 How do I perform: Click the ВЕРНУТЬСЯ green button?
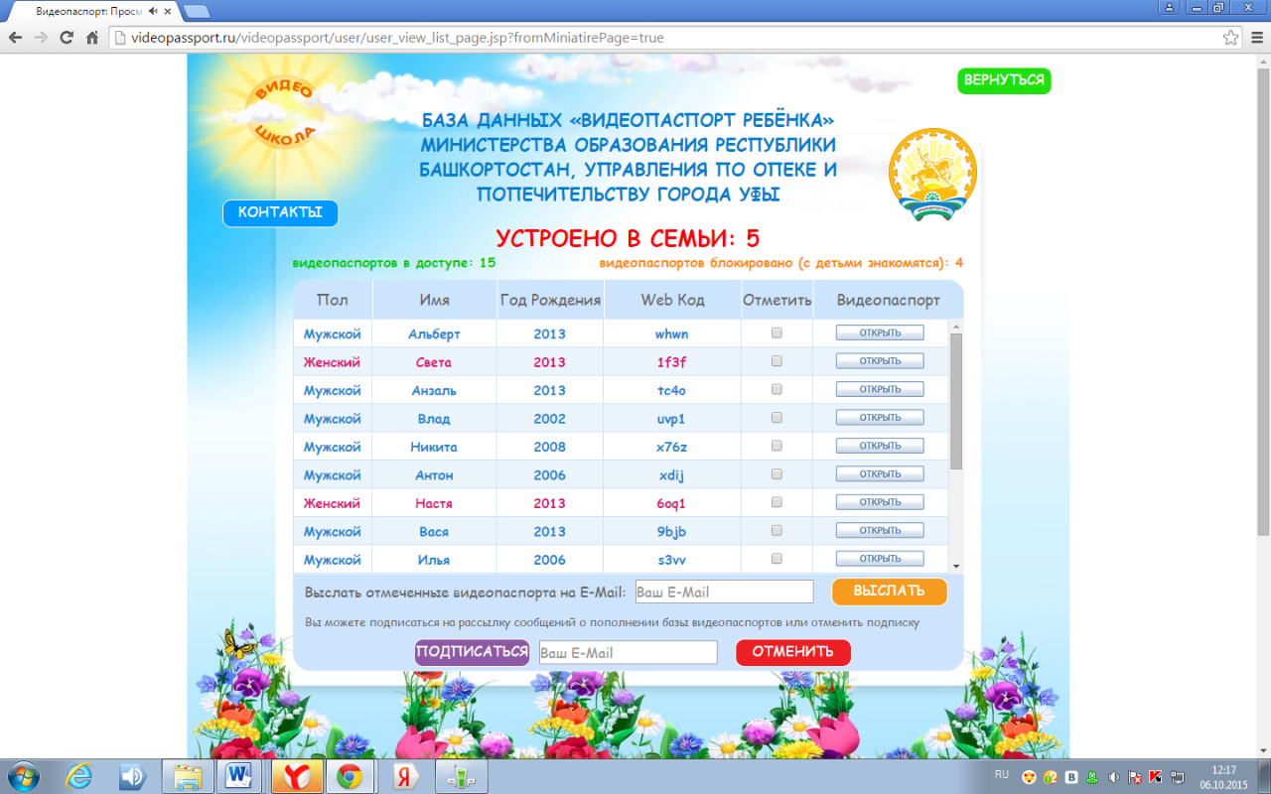click(x=1004, y=80)
